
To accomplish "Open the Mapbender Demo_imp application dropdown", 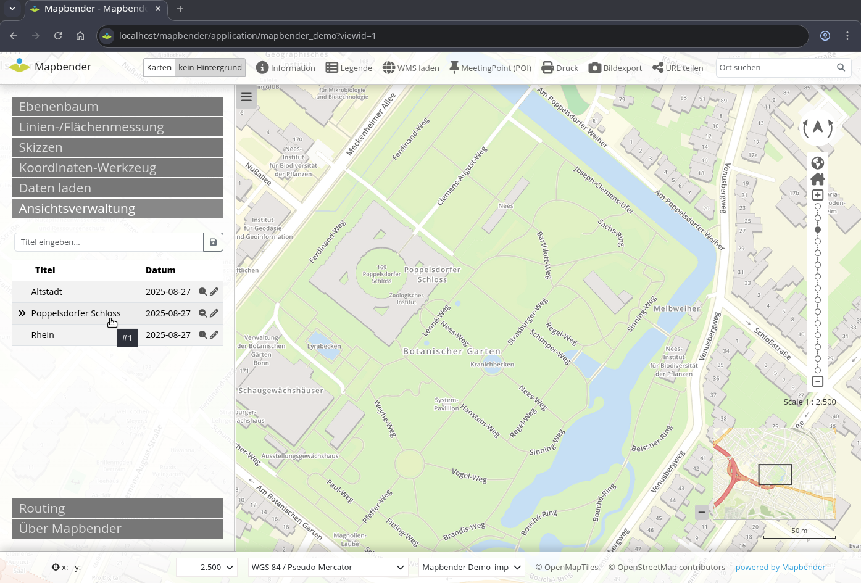I will tap(472, 568).
